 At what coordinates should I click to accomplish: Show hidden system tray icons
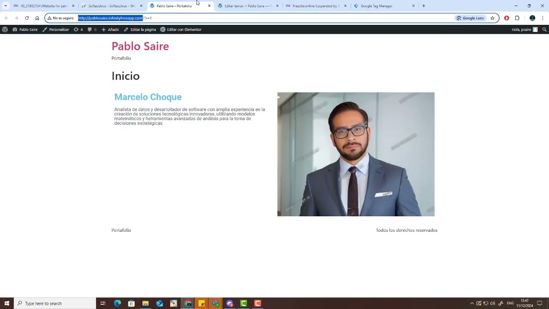472,303
